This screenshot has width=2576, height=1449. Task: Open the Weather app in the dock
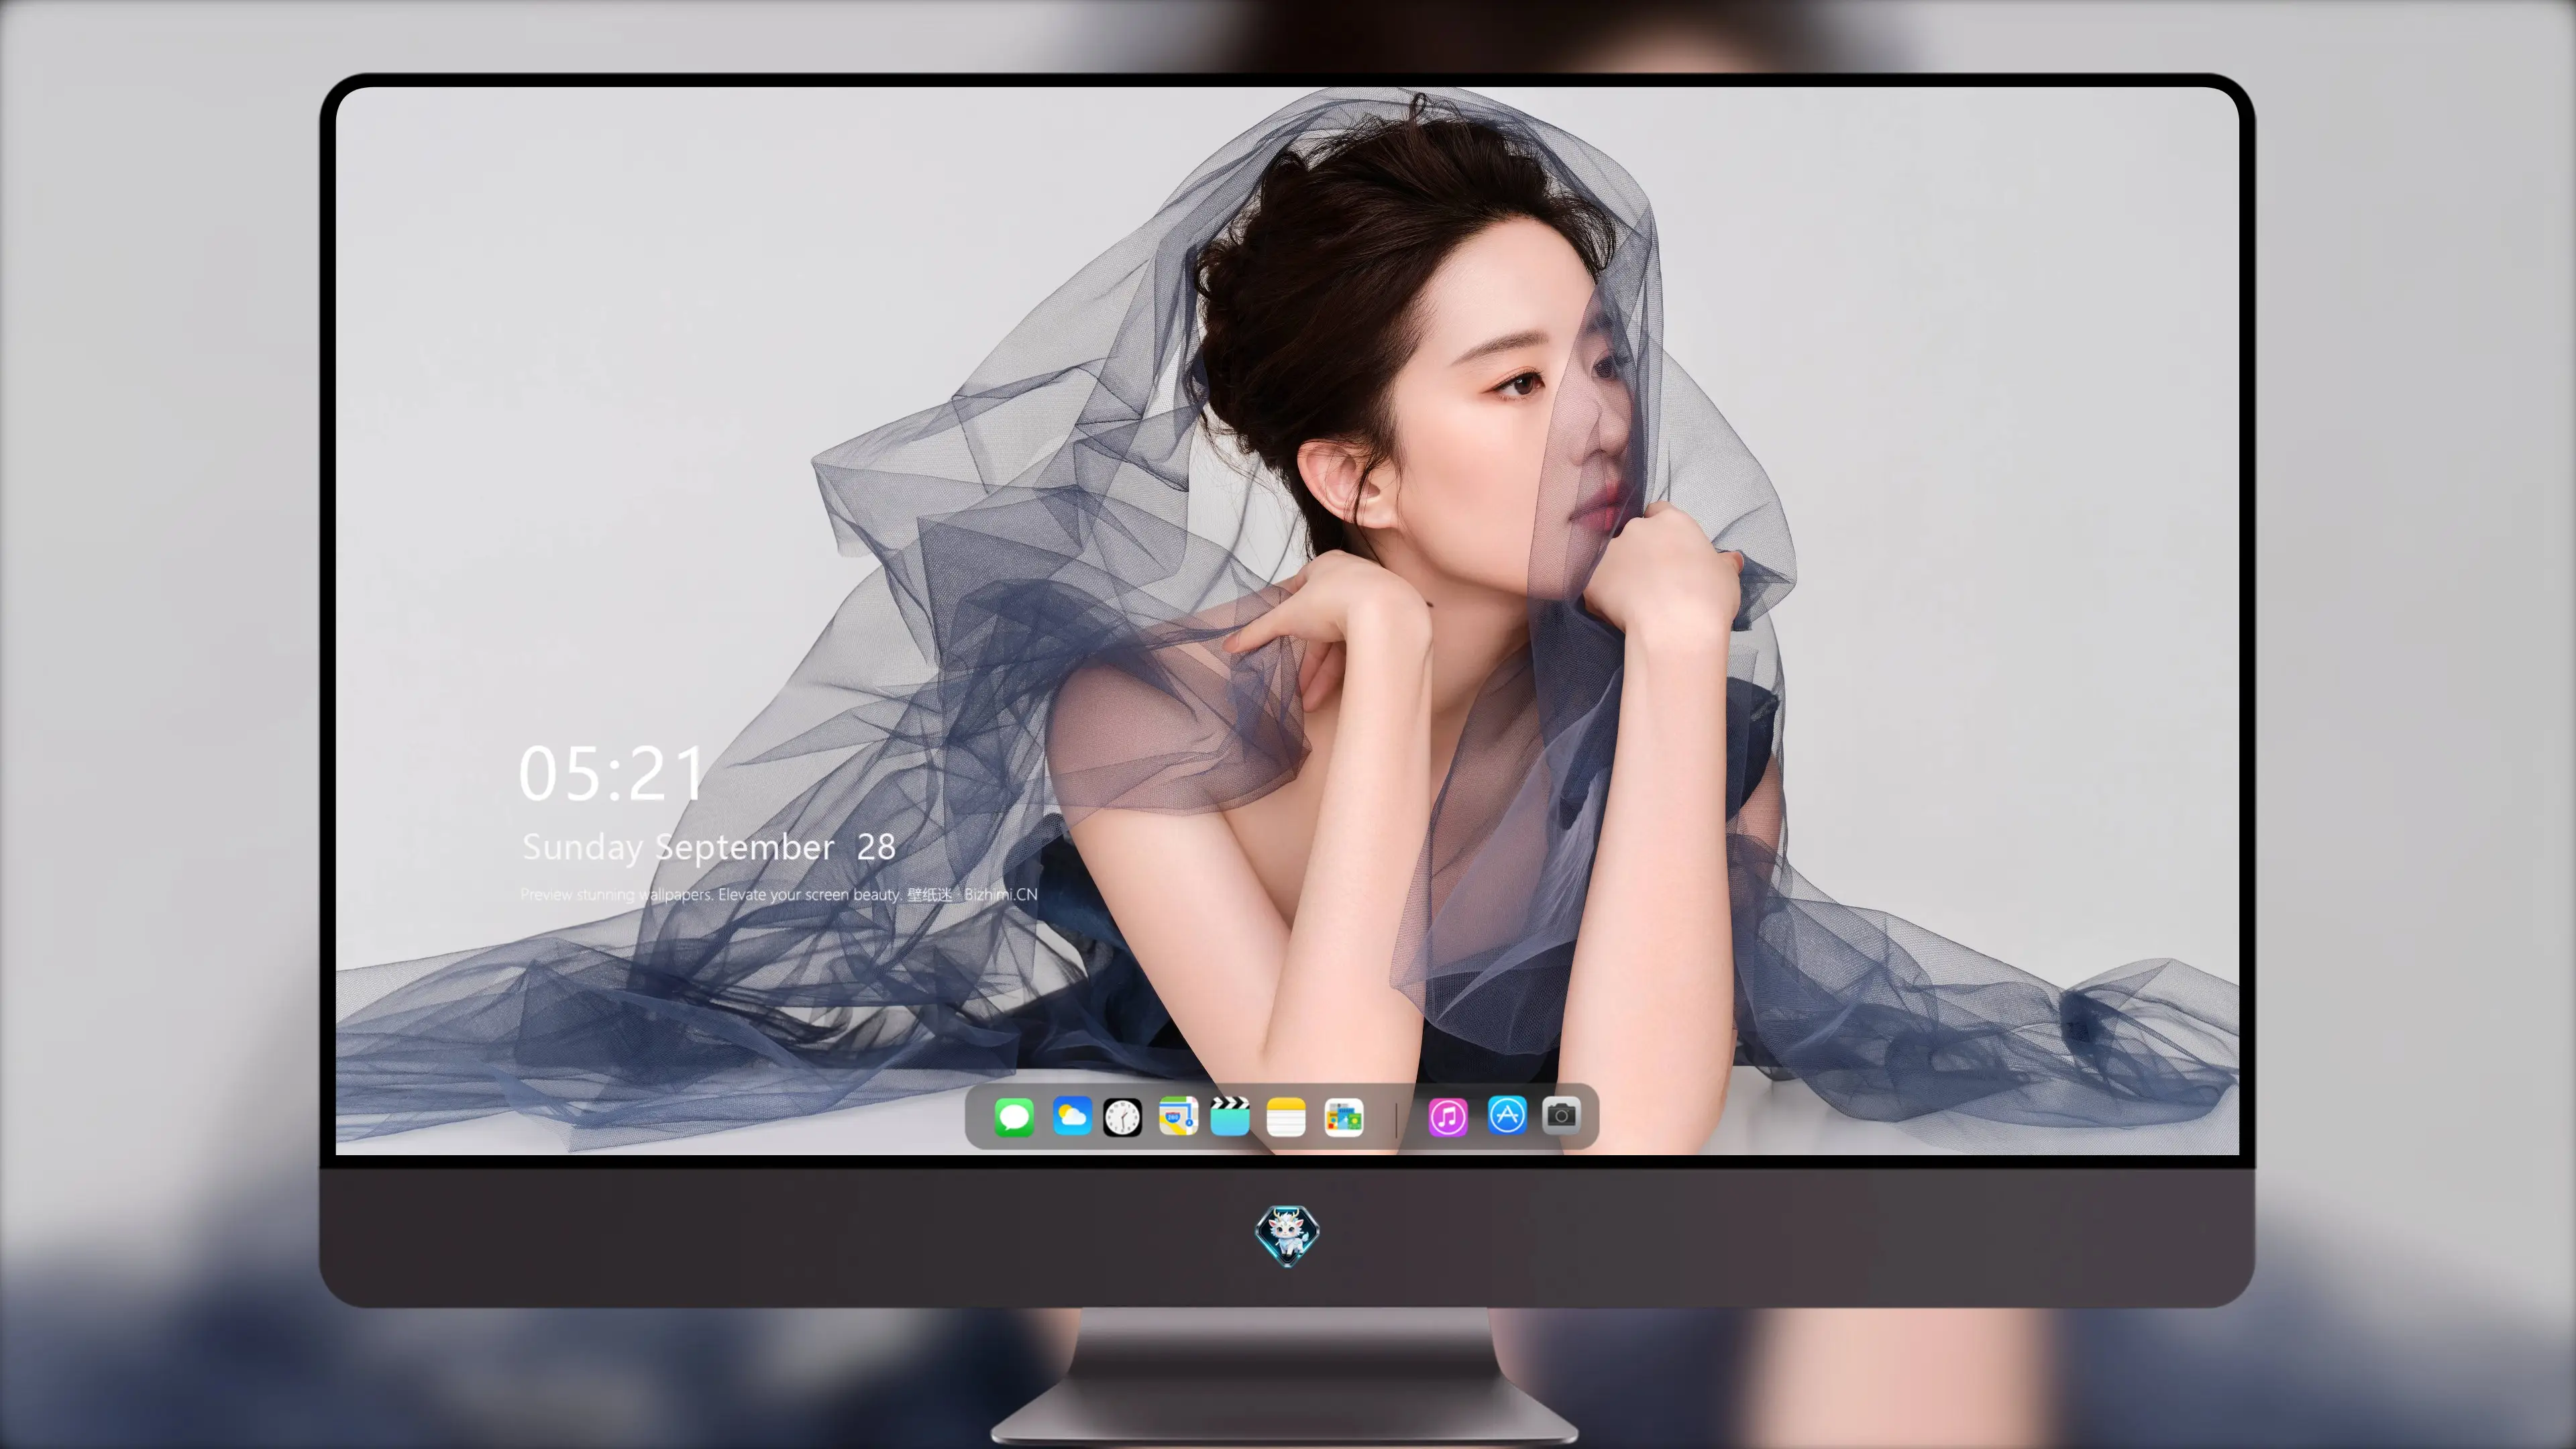click(1072, 1116)
